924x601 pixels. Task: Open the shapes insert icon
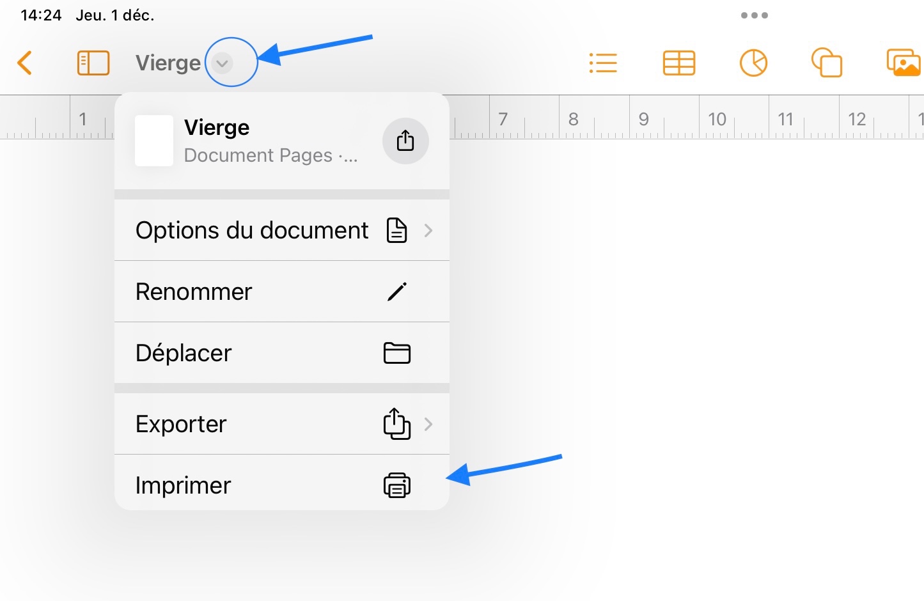826,63
